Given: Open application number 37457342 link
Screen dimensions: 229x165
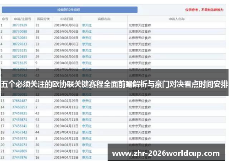Looking at the screenshot, I should tap(20, 132).
